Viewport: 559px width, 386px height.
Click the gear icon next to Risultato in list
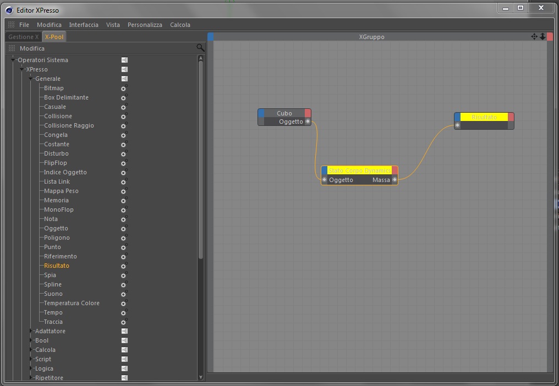click(x=124, y=266)
